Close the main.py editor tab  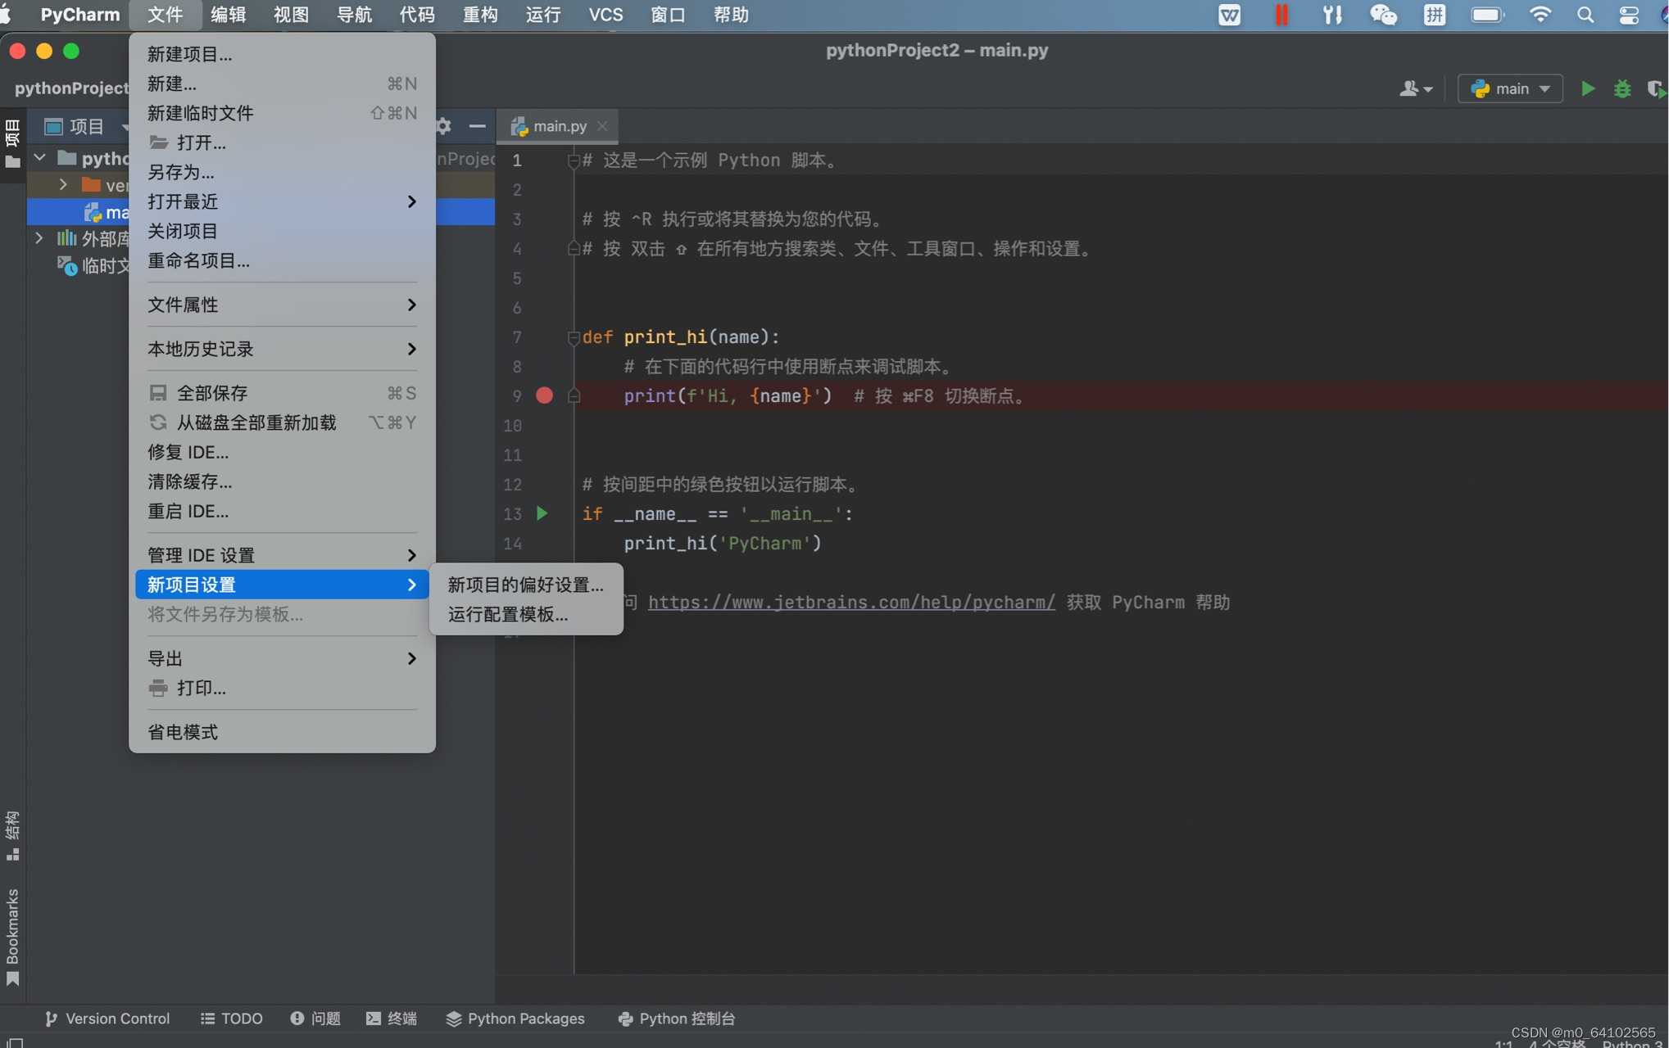602,125
